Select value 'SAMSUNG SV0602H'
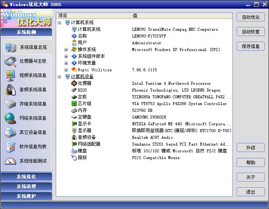Screen dimensions: 269x209 tap(149, 117)
